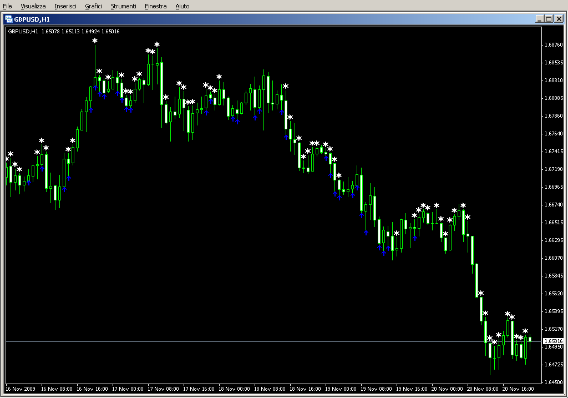Open the File menu

(x=7, y=6)
